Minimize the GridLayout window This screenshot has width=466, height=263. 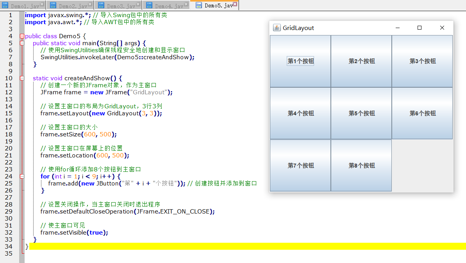click(x=398, y=28)
